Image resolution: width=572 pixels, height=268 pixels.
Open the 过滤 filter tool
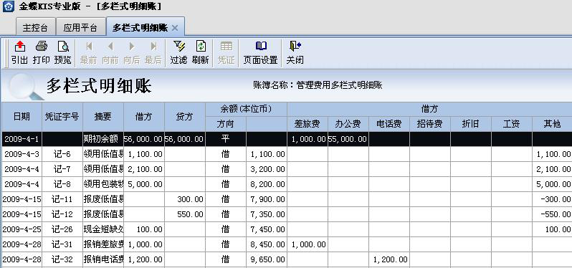(178, 47)
